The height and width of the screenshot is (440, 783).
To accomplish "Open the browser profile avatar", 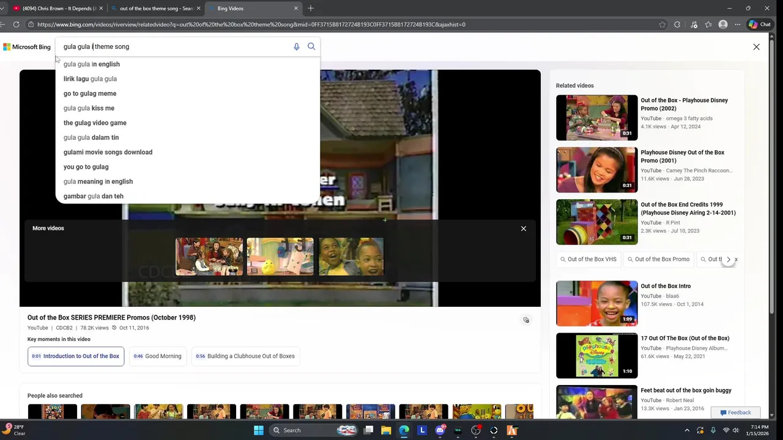I will click(x=723, y=24).
